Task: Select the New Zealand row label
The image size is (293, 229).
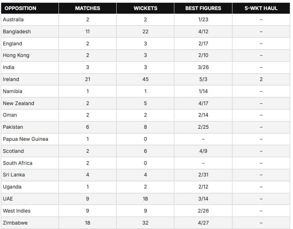Action: click(x=18, y=103)
